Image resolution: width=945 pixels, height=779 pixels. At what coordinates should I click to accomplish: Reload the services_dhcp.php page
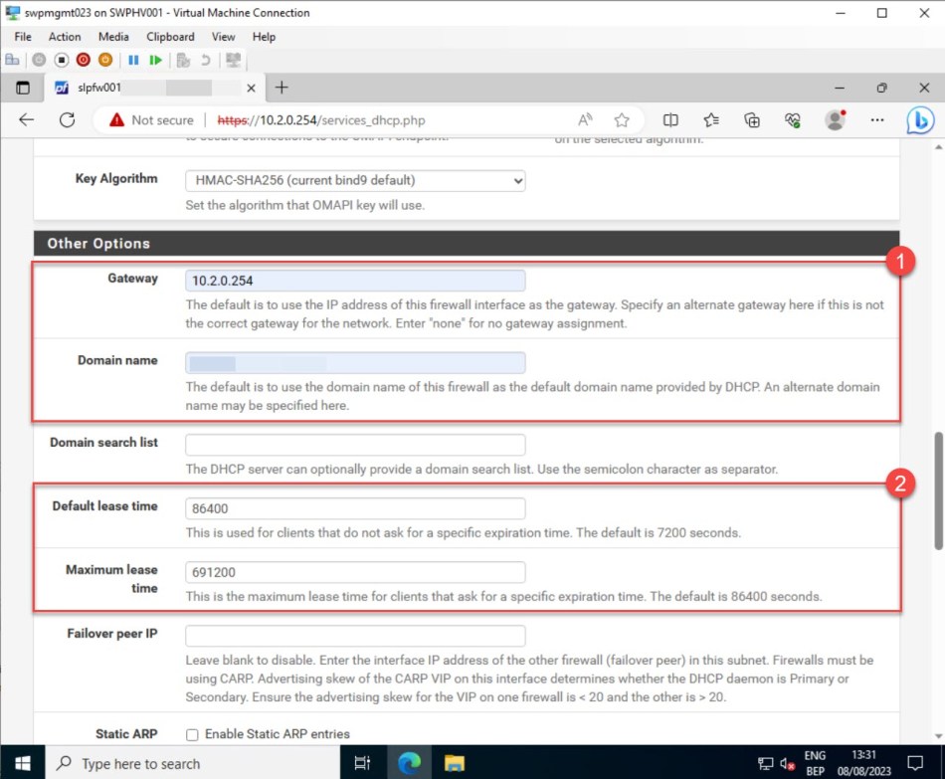point(67,119)
